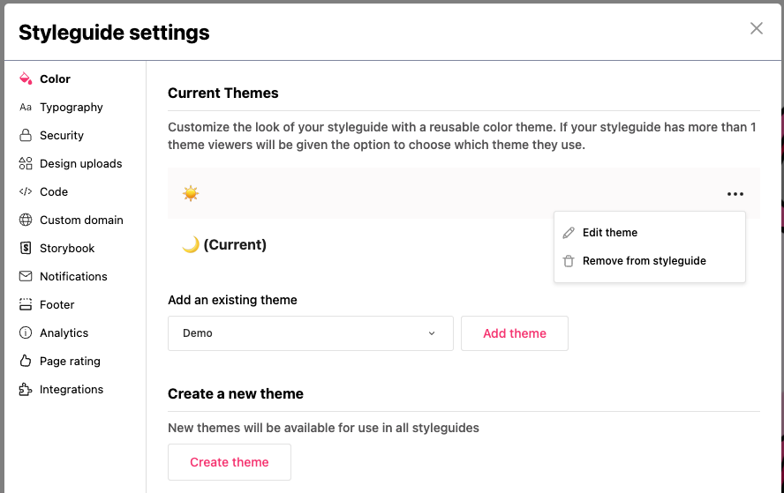
Task: Select the moon (Current) theme row
Action: coord(360,245)
